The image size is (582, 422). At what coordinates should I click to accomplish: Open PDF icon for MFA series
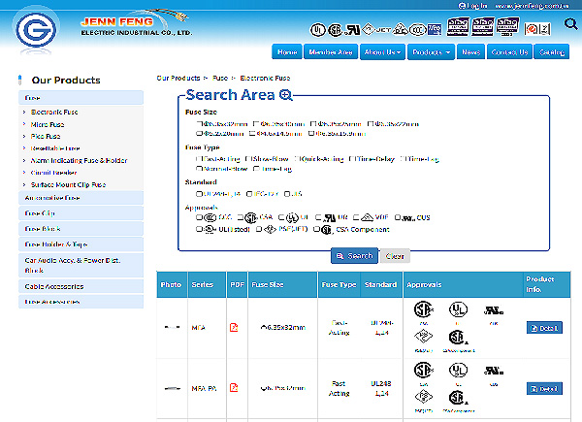pyautogui.click(x=234, y=328)
